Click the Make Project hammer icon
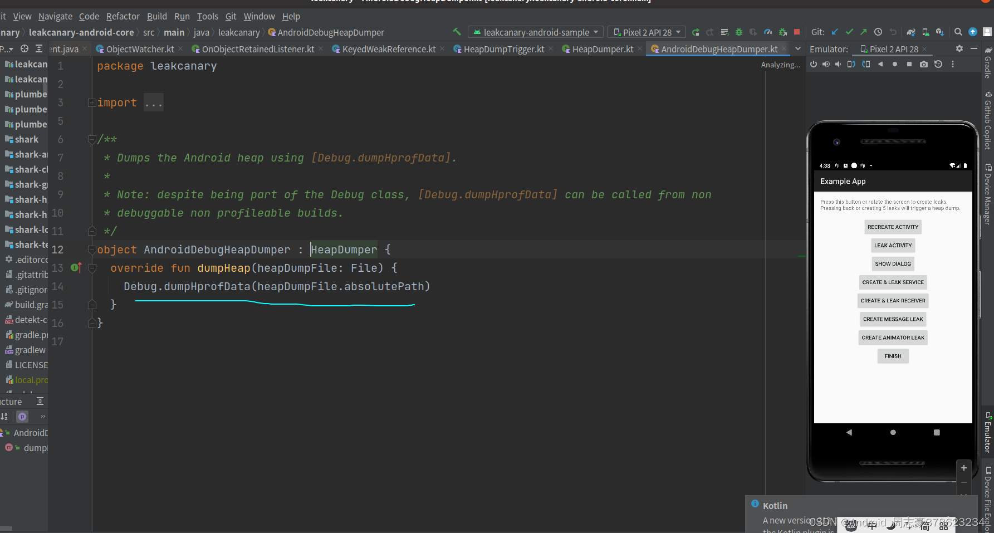 pos(457,32)
